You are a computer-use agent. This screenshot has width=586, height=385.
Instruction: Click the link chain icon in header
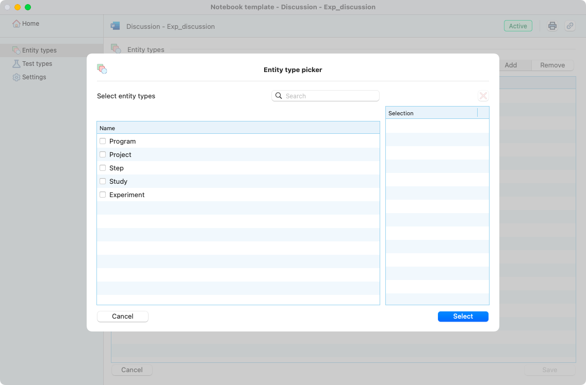point(570,26)
